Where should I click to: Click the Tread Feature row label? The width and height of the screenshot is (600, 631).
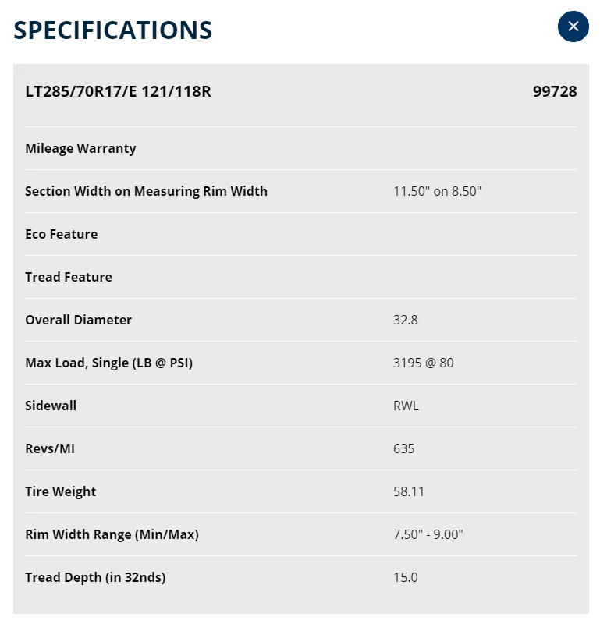tap(69, 277)
